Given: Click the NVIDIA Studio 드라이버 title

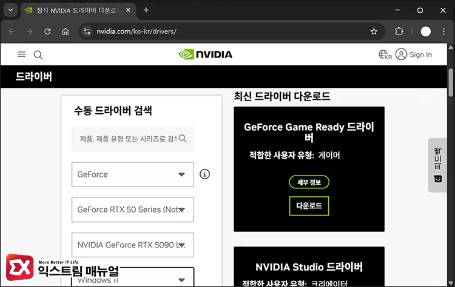Looking at the screenshot, I should (x=309, y=267).
